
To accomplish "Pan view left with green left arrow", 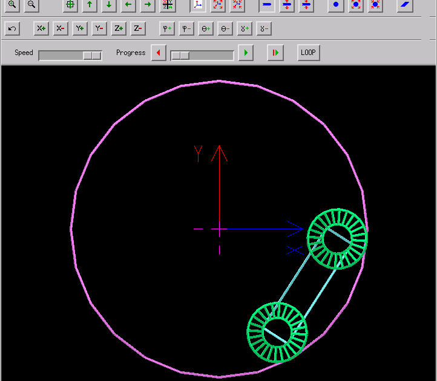I will (x=128, y=5).
